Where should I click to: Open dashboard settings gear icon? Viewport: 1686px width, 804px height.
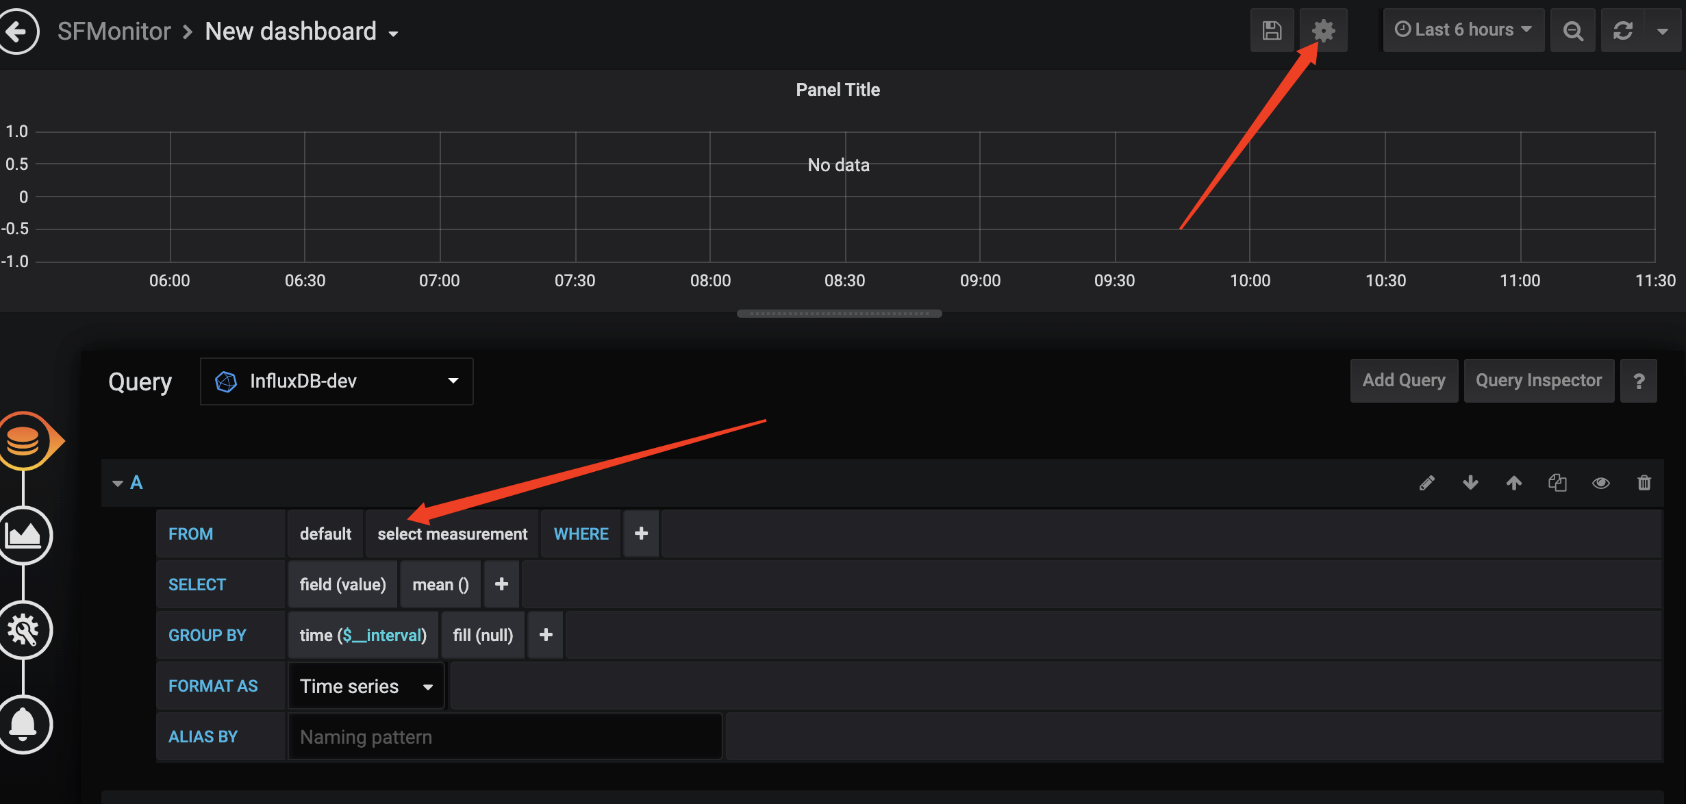(x=1323, y=31)
